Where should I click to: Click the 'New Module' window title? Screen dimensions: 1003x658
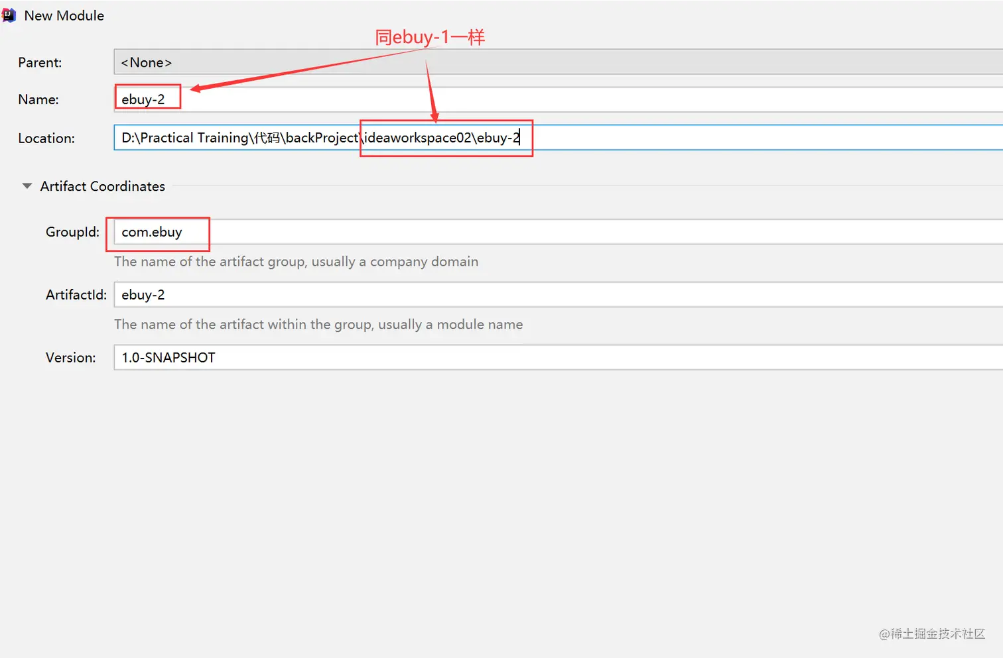(64, 15)
